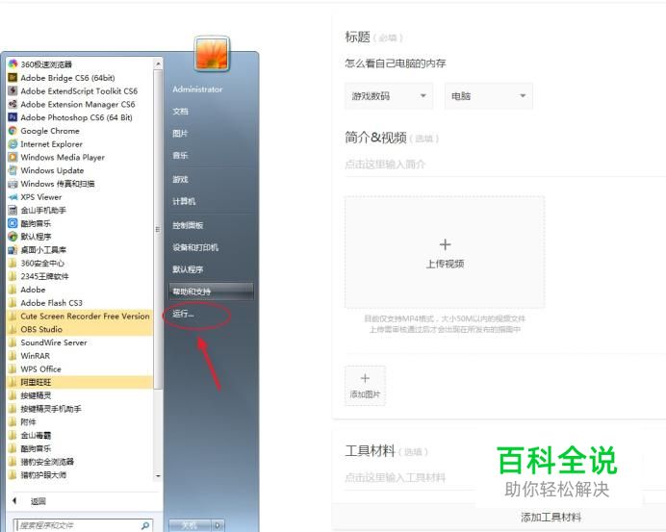Launch 酷狗音乐 app icon near 默认程序
Viewport: 666px width, 532px height.
point(13,223)
